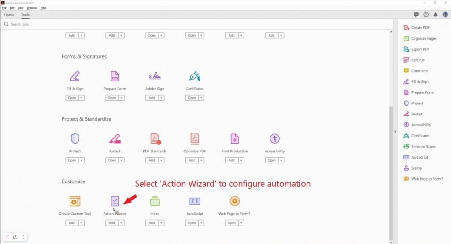Click the scroll up arrow of tools list

[391, 32]
